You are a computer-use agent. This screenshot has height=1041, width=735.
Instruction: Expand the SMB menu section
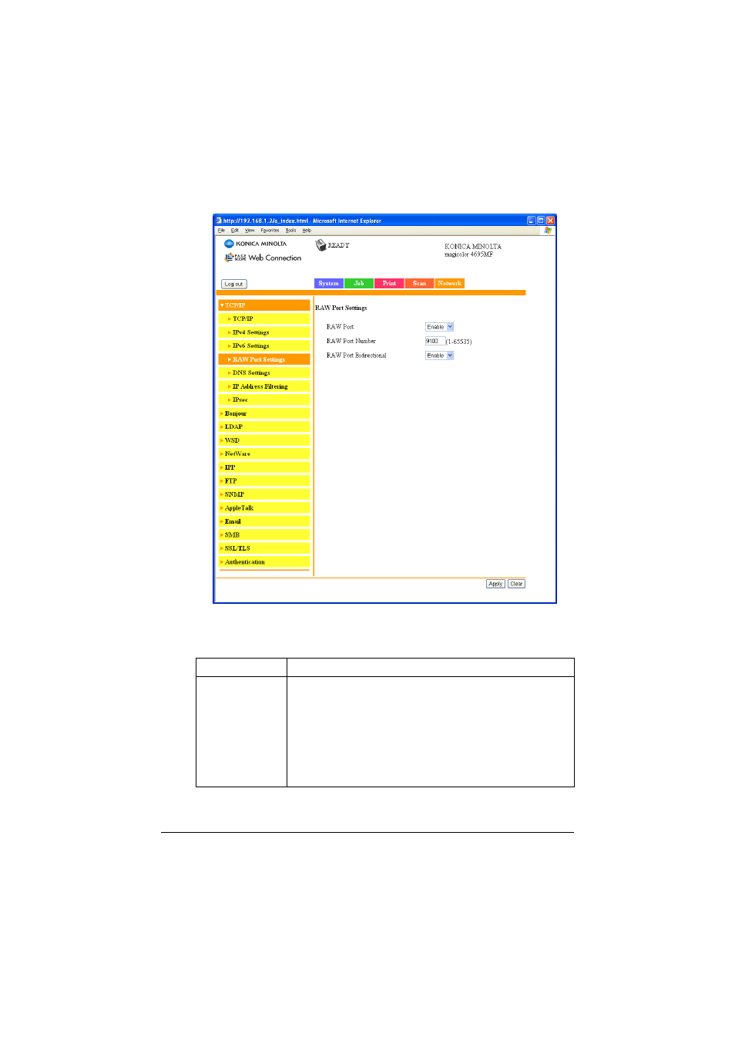tap(264, 534)
